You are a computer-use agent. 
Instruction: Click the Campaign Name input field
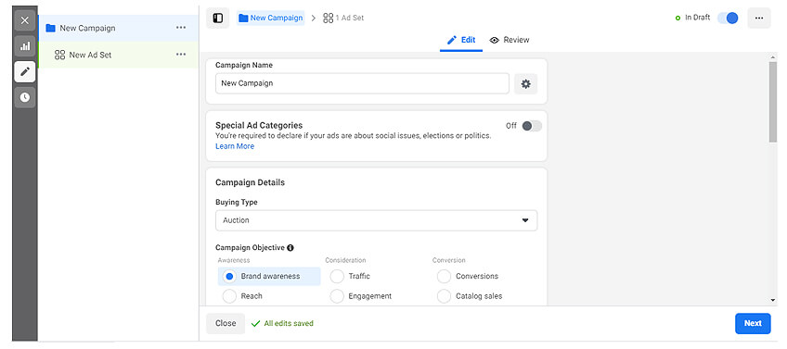pyautogui.click(x=362, y=83)
